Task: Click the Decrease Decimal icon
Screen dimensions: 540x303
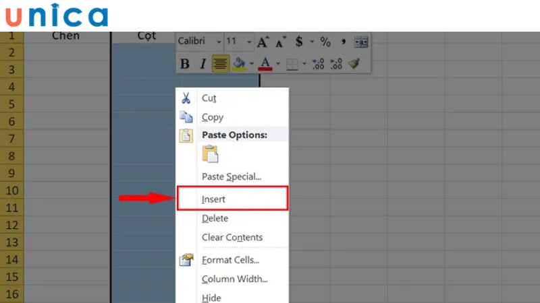Action: coord(336,64)
